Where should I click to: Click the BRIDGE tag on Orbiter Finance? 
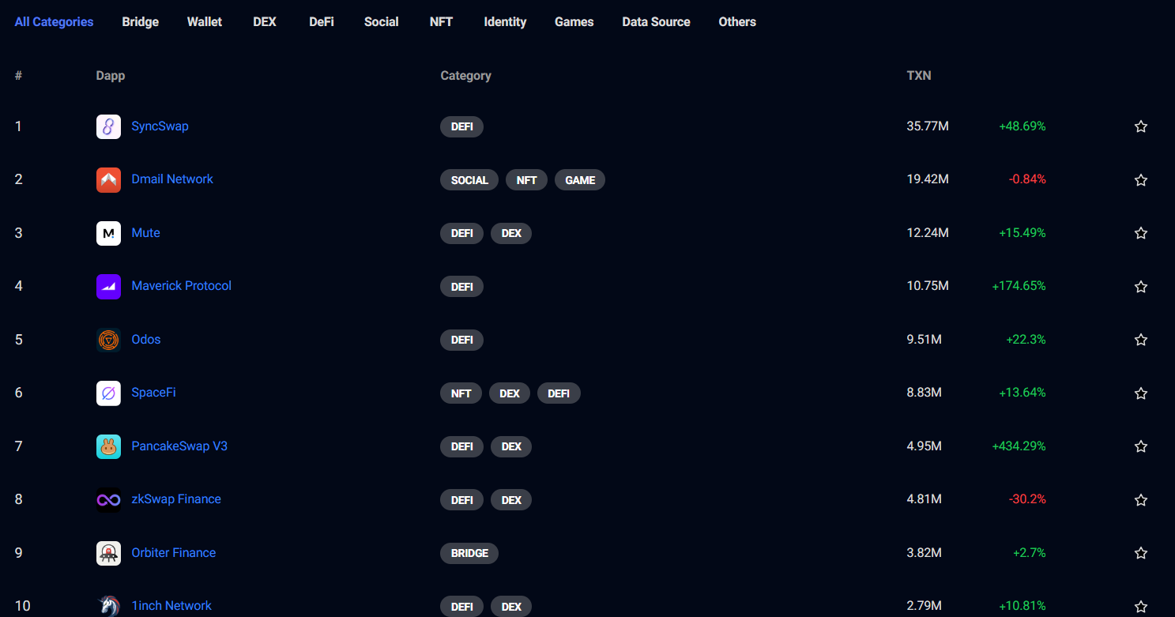pos(469,553)
